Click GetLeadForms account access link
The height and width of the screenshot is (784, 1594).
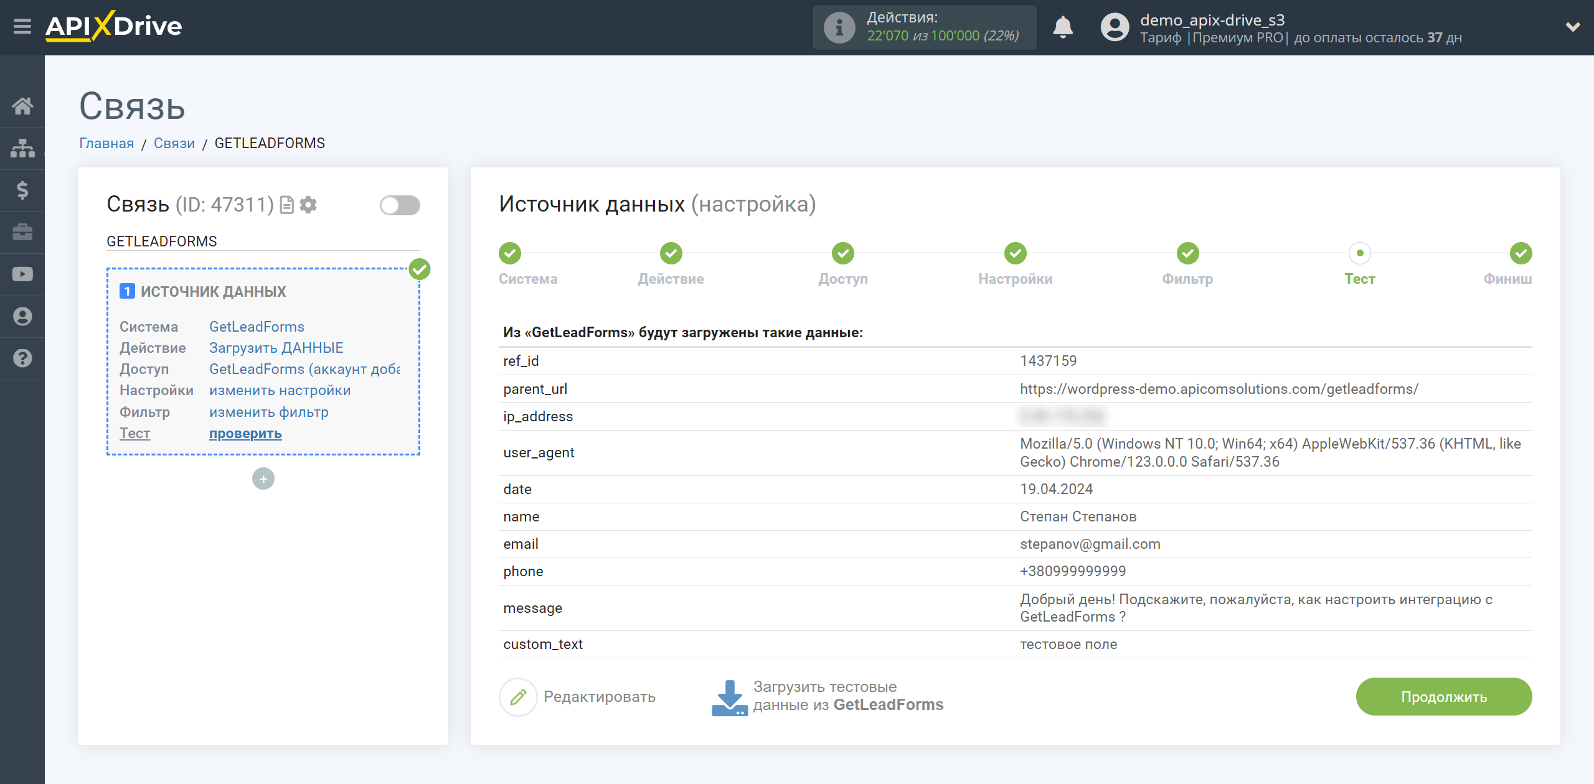click(304, 369)
